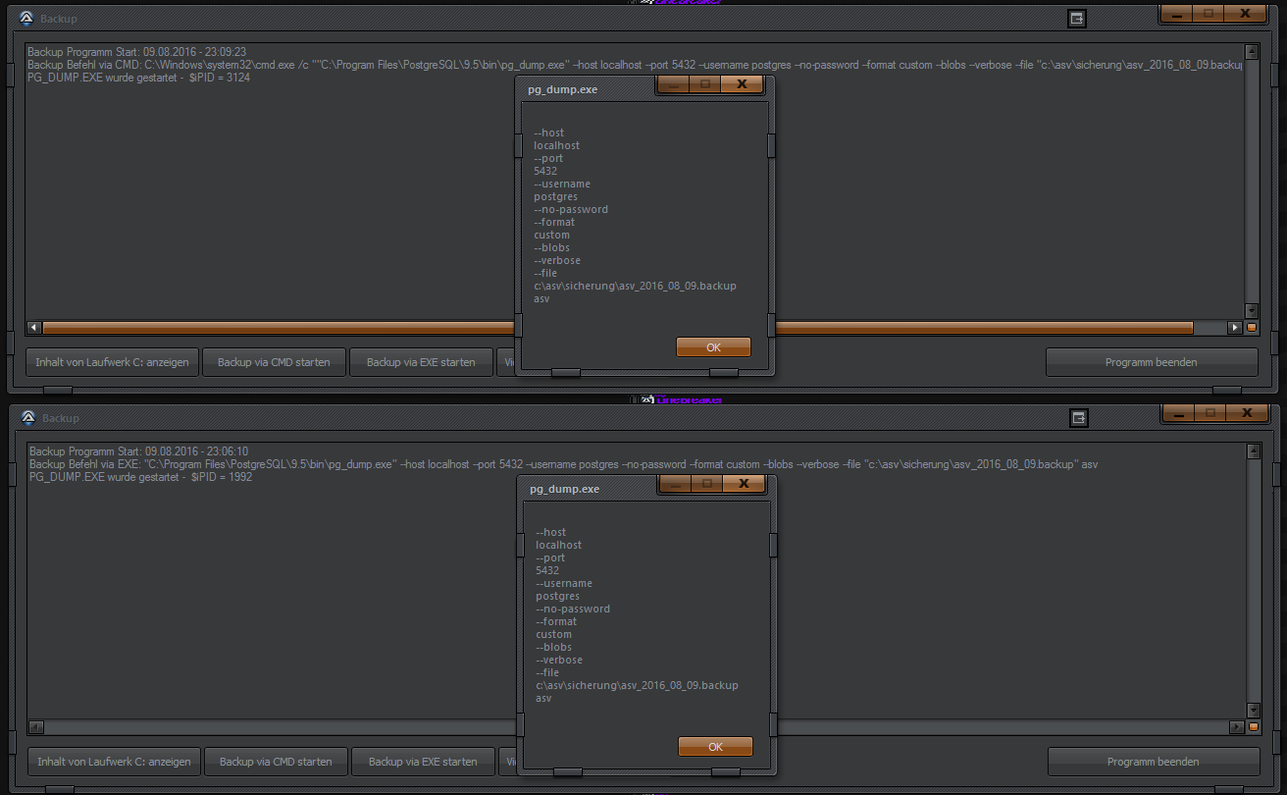Click 'Inhalt von Laufwerk C: anzeigen' in upper window
Screen dimensions: 1287x795
click(x=112, y=362)
